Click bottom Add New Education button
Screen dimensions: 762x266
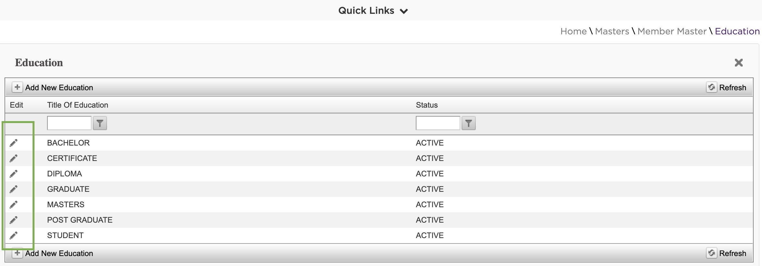53,253
